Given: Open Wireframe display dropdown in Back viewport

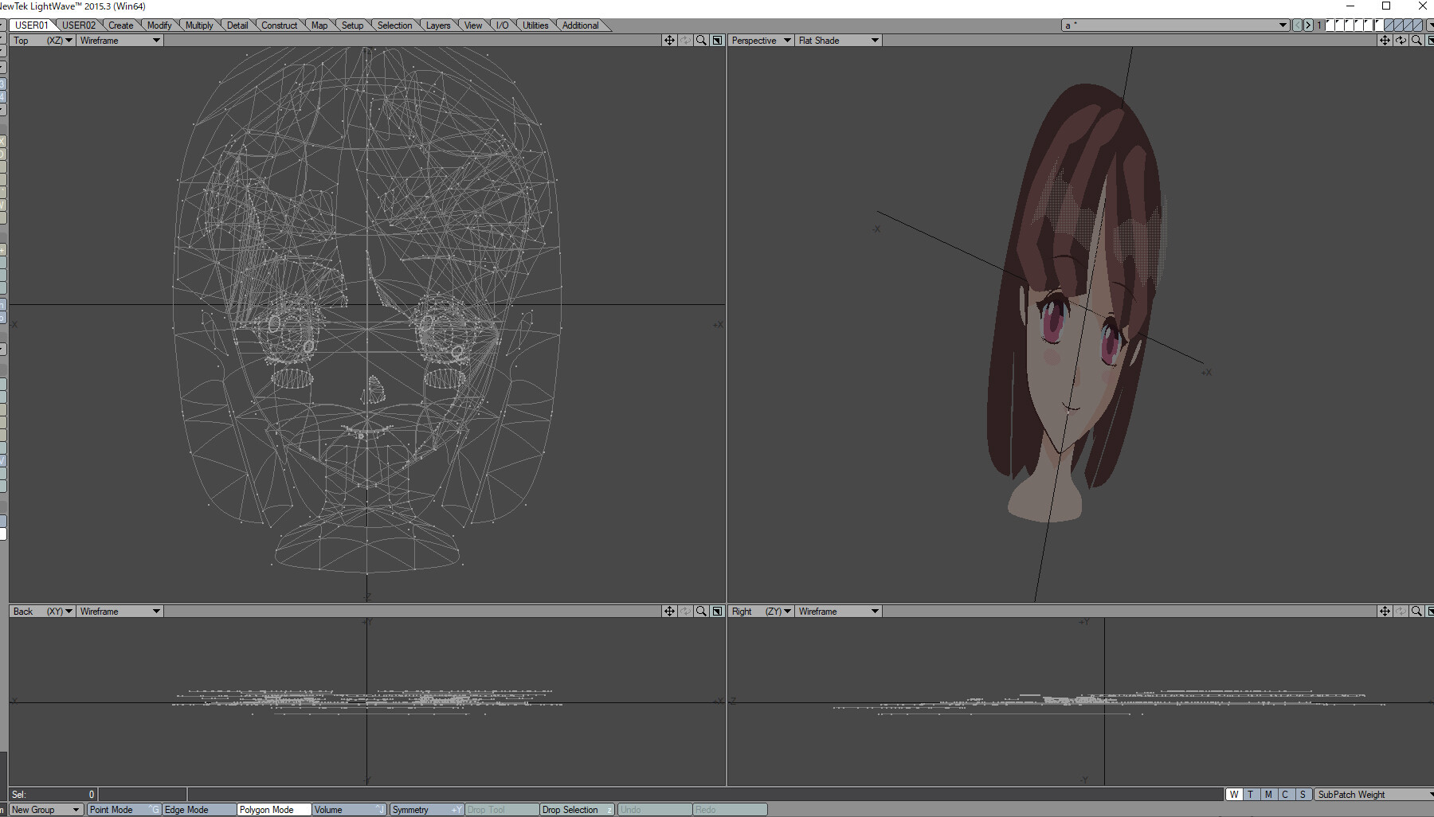Looking at the screenshot, I should click(120, 612).
